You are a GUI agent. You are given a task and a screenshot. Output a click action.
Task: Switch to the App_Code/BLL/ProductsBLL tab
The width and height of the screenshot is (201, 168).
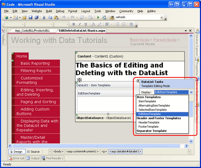[32, 30]
